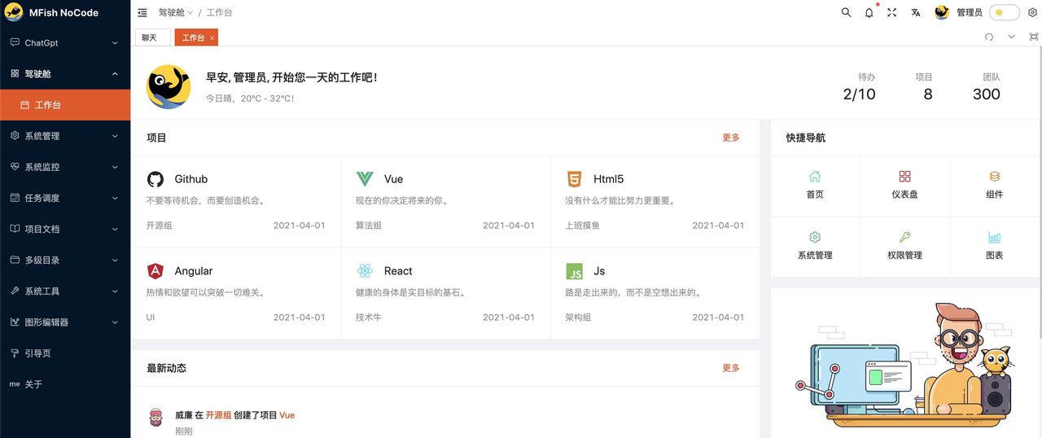Click 威廉's avatar in 最新动态
The image size is (1042, 438).
[x=155, y=418]
